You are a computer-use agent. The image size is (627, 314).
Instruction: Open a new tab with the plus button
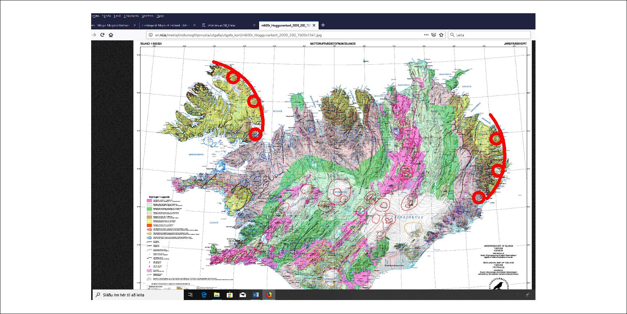[x=323, y=25]
